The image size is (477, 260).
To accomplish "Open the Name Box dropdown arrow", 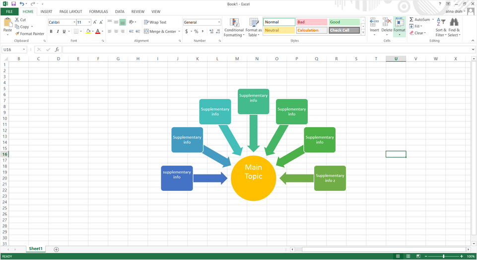I will pos(24,50).
